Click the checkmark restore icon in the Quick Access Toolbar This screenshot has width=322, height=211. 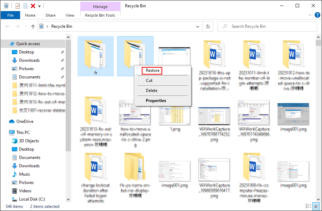pos(17,6)
